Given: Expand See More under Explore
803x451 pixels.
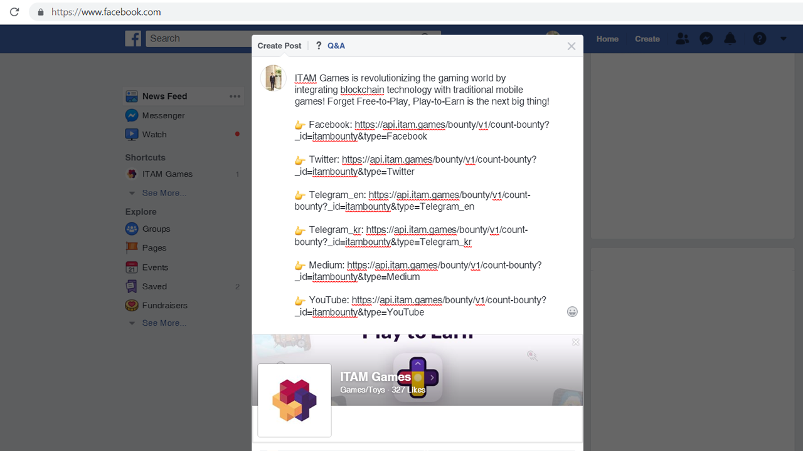Looking at the screenshot, I should click(164, 323).
